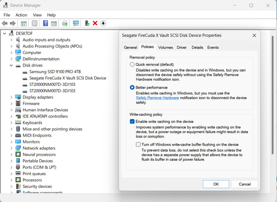Click the Enable device toolbar icon
The height and width of the screenshot is (202, 277).
tap(87, 23)
